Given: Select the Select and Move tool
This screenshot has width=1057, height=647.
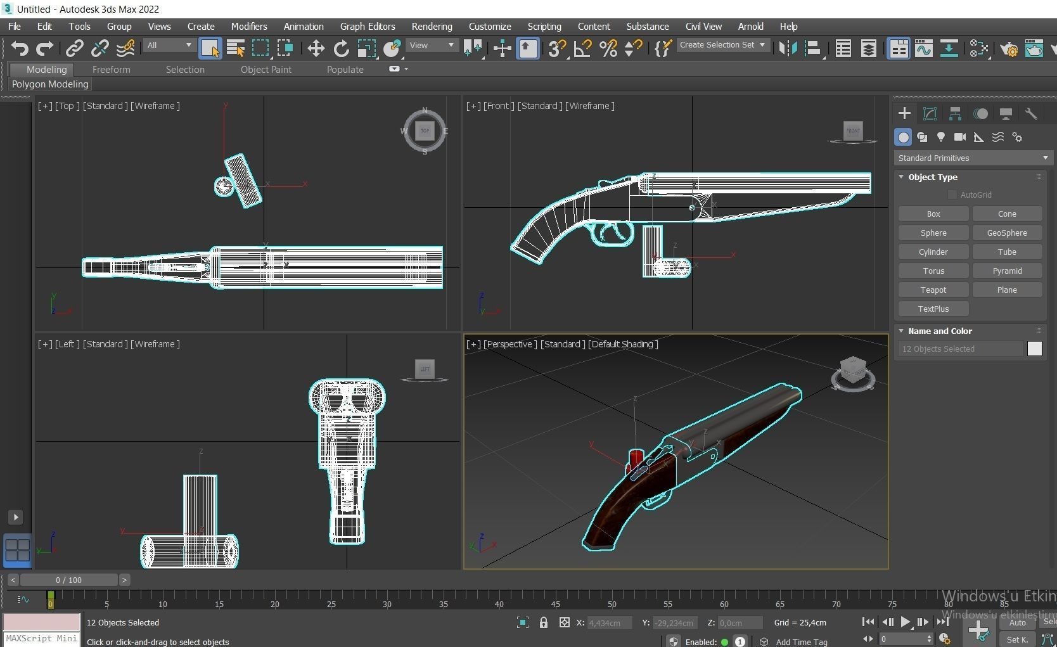Looking at the screenshot, I should click(x=315, y=48).
